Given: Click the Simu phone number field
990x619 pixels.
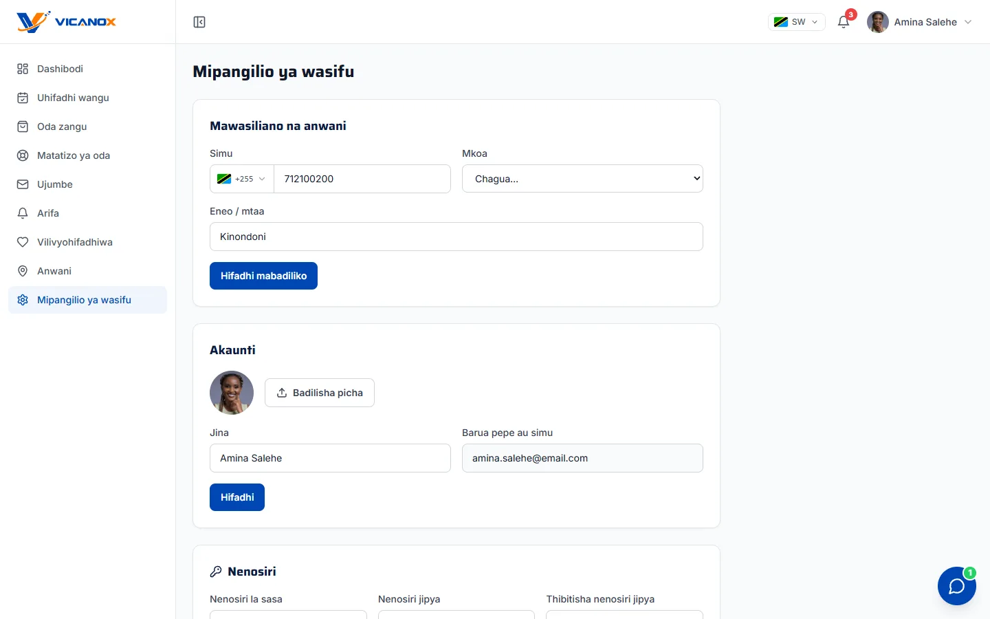Looking at the screenshot, I should 362,179.
